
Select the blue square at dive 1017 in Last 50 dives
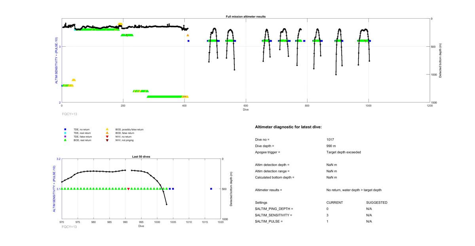(211, 189)
